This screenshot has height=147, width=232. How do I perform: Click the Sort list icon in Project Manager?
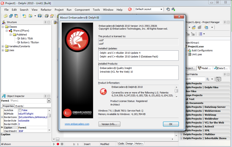point(201,34)
